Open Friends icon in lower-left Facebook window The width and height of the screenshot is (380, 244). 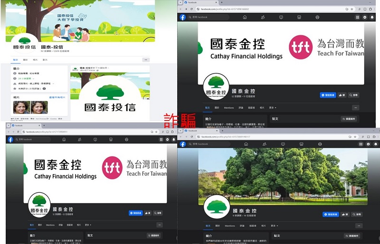[79, 139]
